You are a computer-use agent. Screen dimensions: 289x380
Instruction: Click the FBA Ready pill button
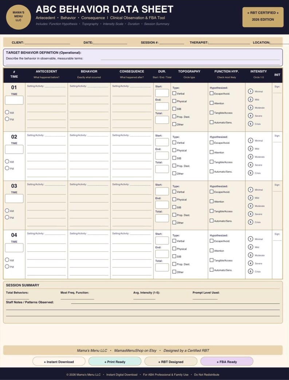(227, 362)
